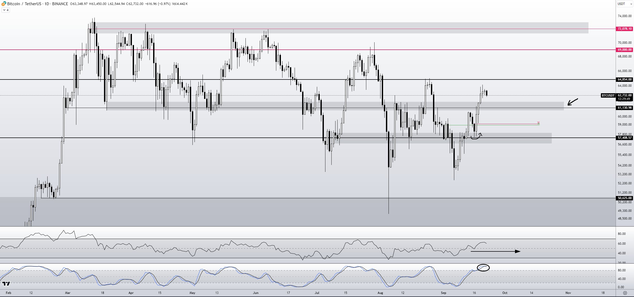
Task: Click the TradingView logo watermark
Action: [x=6, y=284]
